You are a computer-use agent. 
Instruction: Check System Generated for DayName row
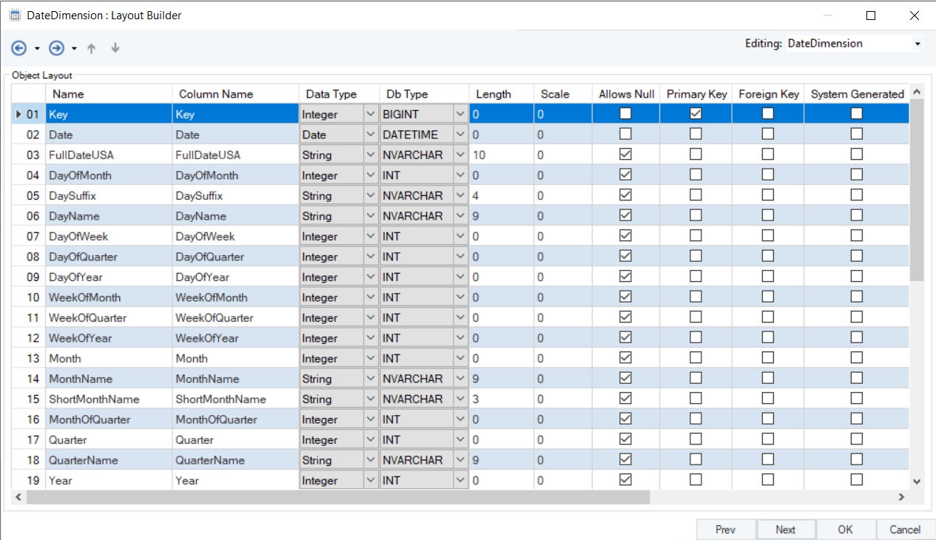tap(856, 215)
